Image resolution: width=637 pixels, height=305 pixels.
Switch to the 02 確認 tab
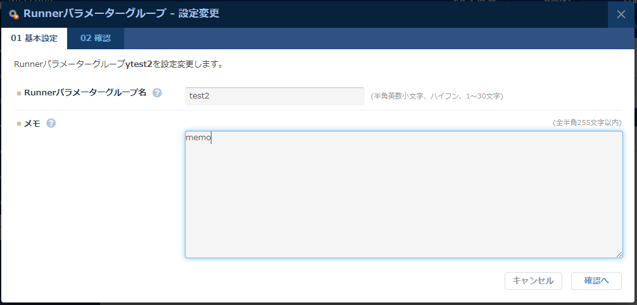[x=96, y=39]
